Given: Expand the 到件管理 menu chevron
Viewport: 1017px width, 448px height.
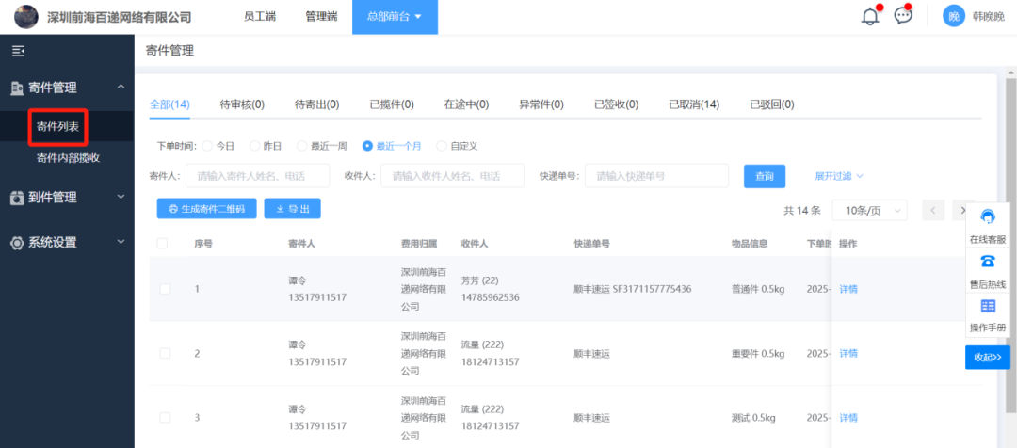Looking at the screenshot, I should (x=121, y=197).
